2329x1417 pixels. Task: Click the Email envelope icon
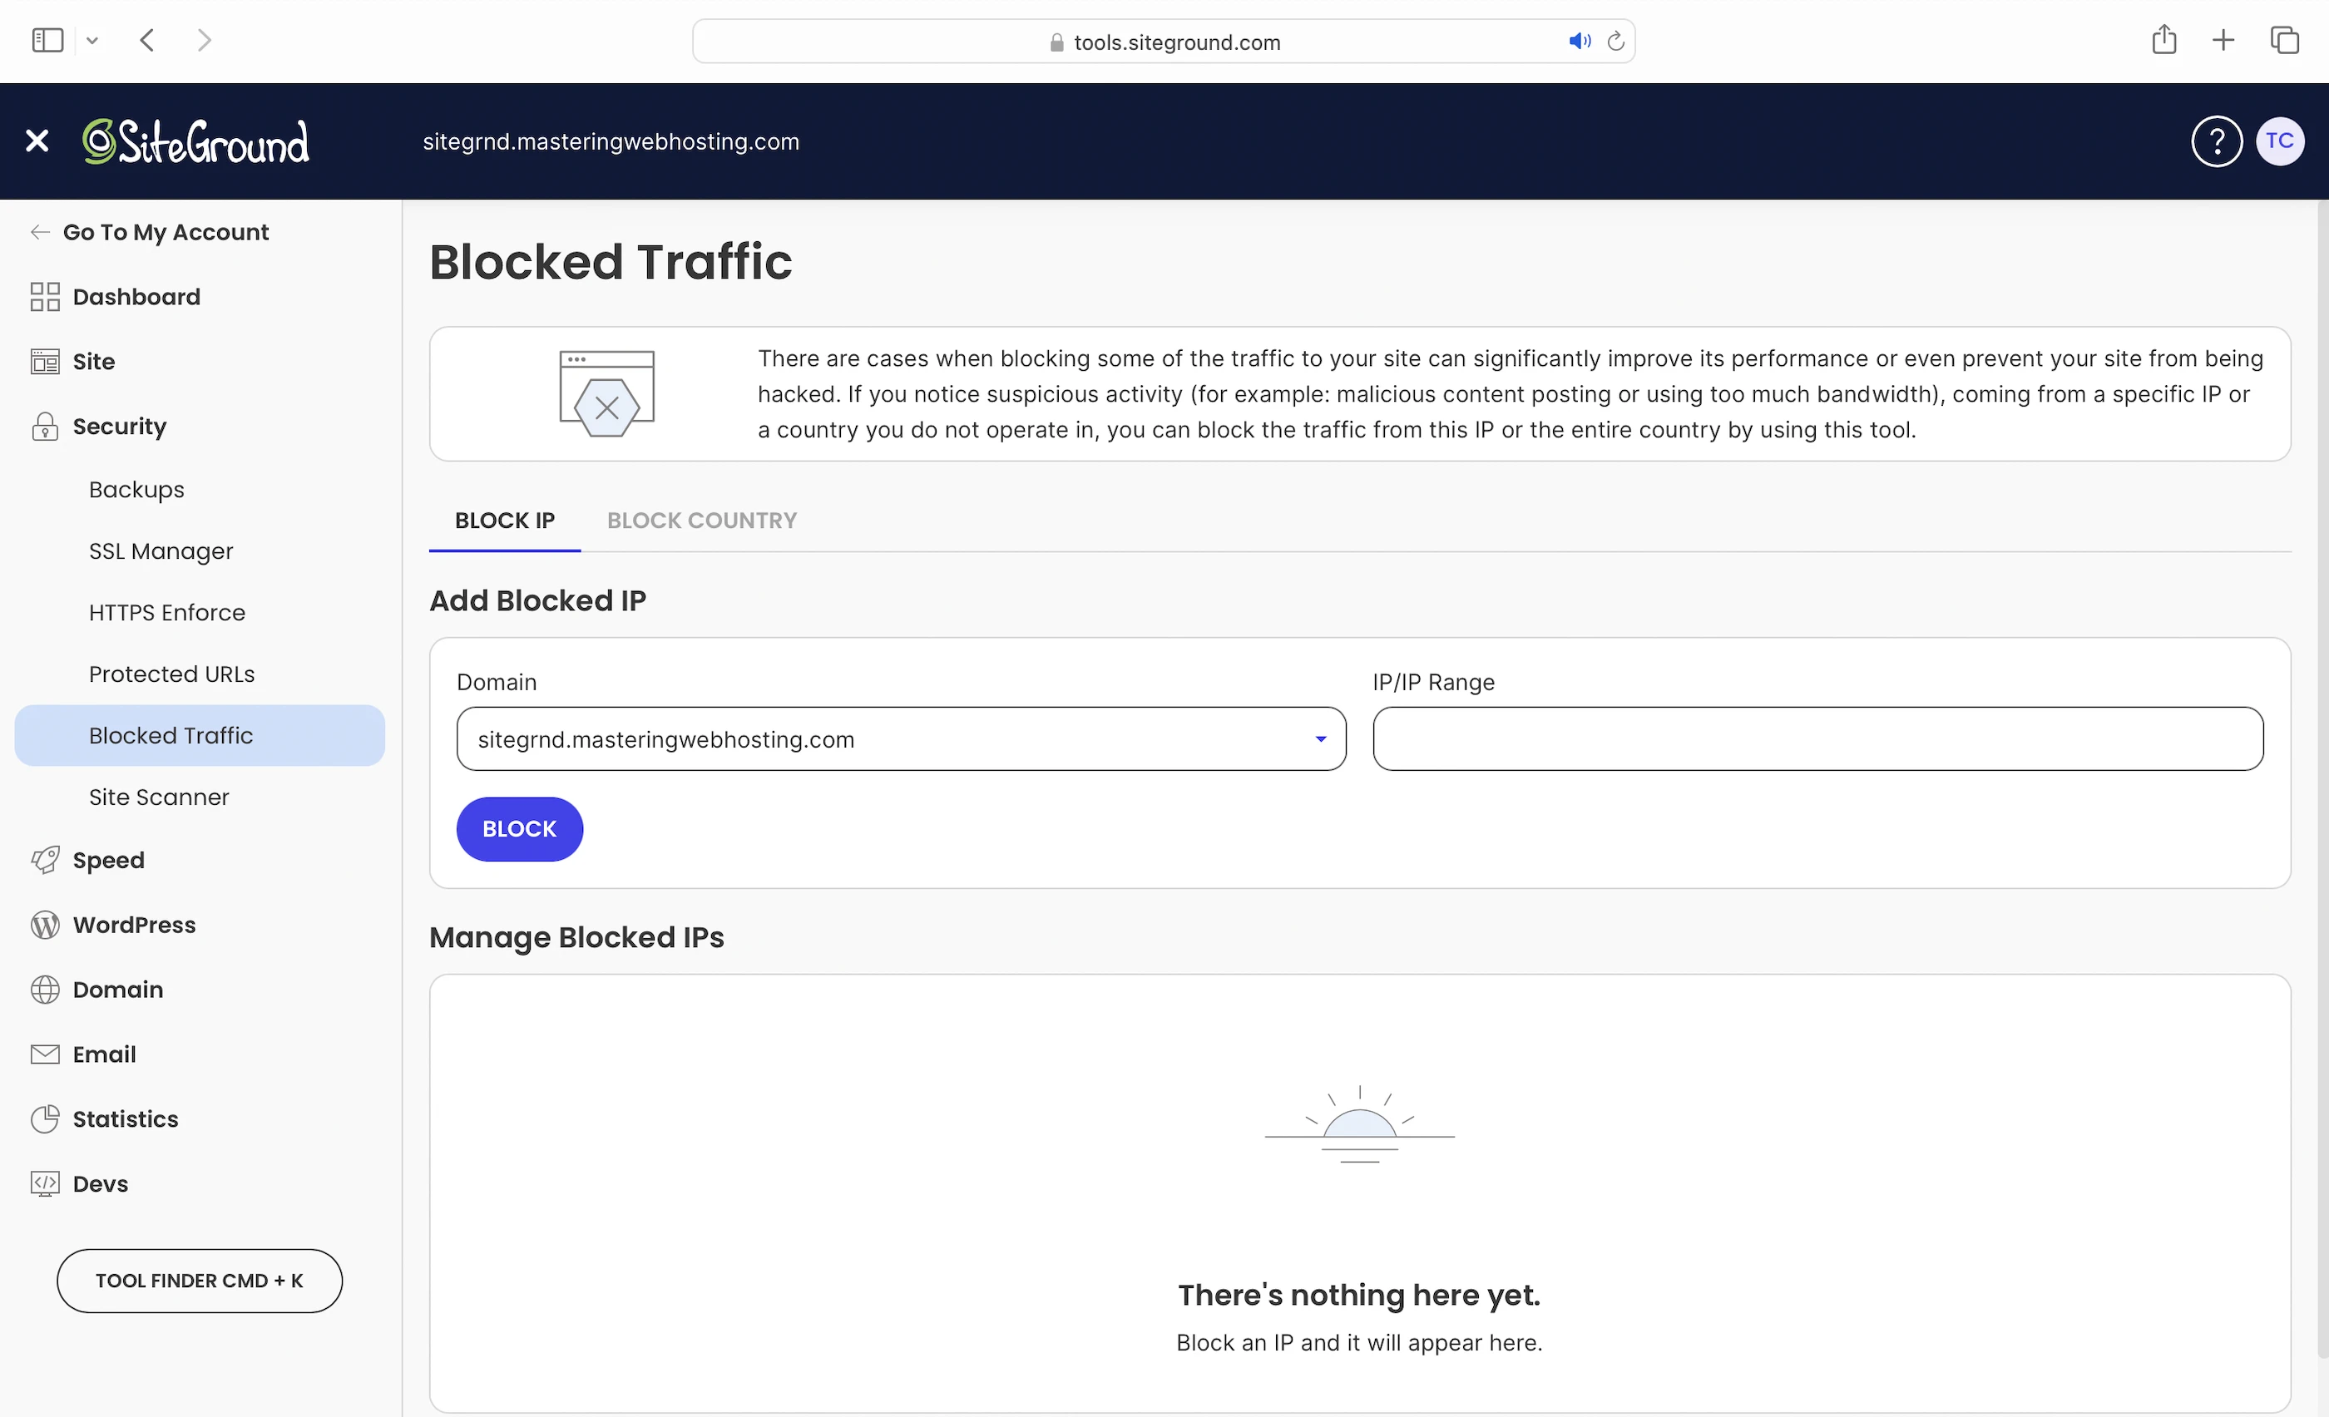coord(44,1054)
